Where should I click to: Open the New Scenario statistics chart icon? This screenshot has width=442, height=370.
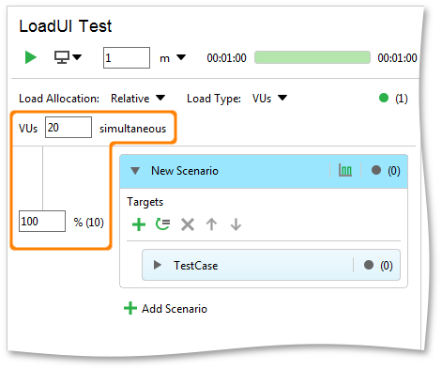point(345,171)
